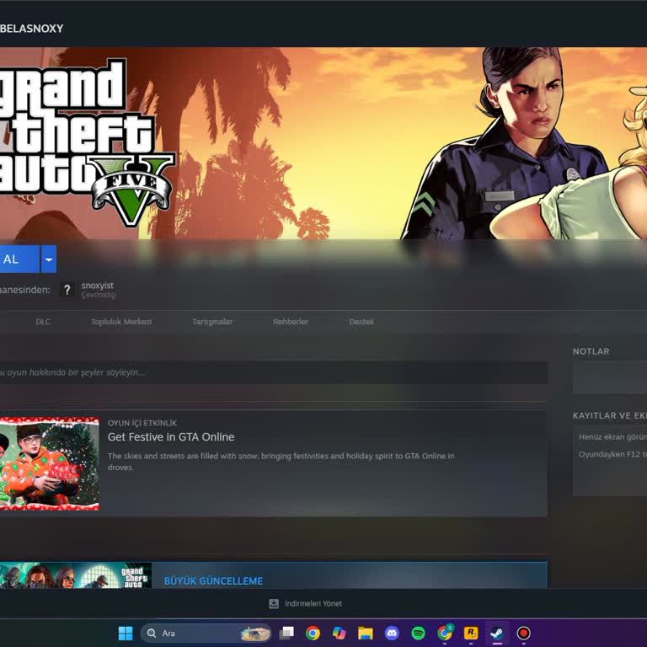Launch Google Chrome from the taskbar
This screenshot has height=647, width=647.
pyautogui.click(x=313, y=633)
